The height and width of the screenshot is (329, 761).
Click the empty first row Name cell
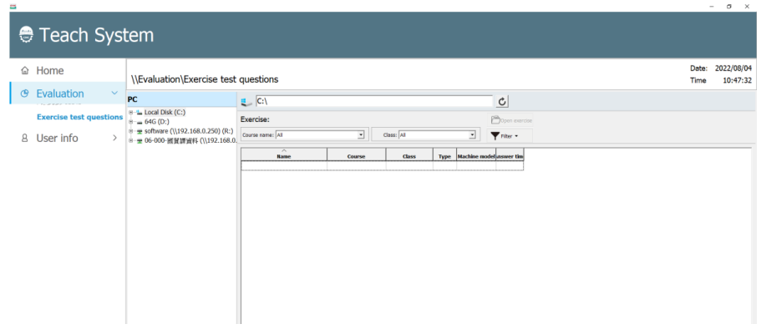[x=284, y=165]
